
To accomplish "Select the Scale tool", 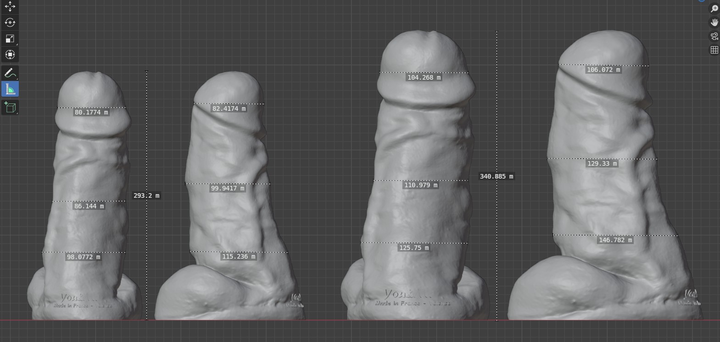I will point(10,38).
